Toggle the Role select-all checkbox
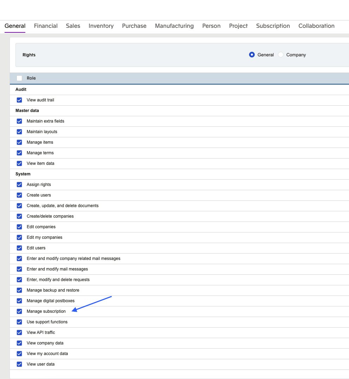Screen dimensions: 349x379 coord(19,78)
